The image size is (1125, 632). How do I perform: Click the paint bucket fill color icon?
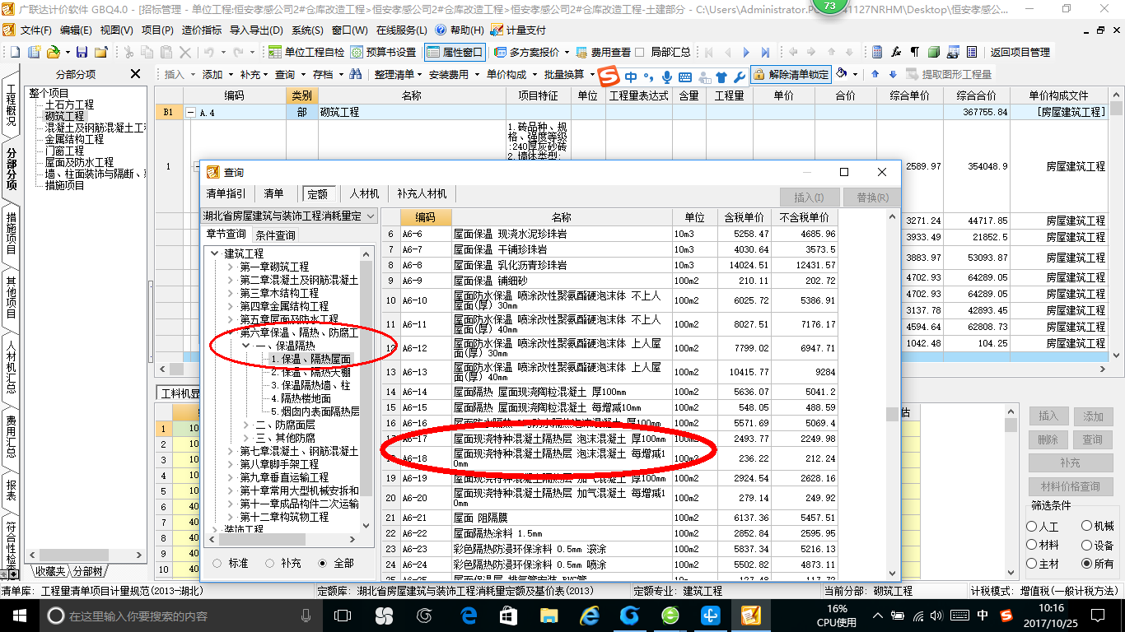pos(842,74)
